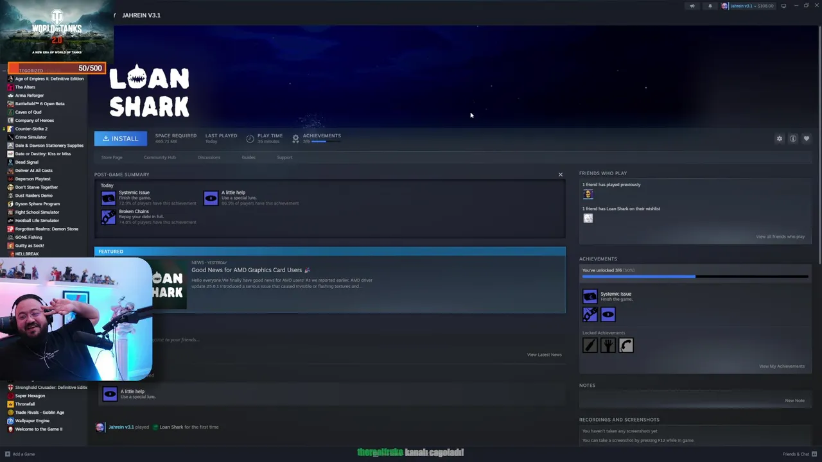The width and height of the screenshot is (822, 462).
Task: Switch to Big Picture mode monitor icon
Action: point(783,6)
